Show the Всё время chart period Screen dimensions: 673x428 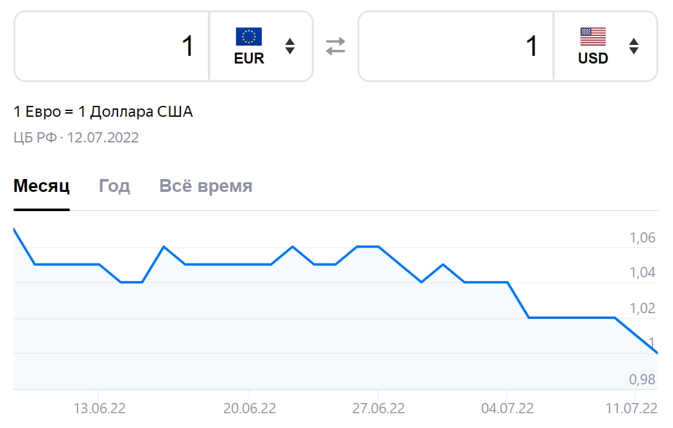pos(205,187)
